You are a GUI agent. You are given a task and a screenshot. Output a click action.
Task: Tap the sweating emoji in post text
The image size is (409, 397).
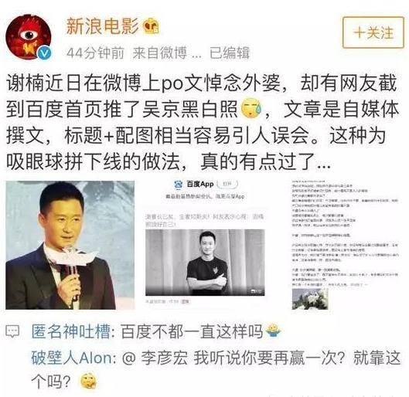[x=251, y=108]
